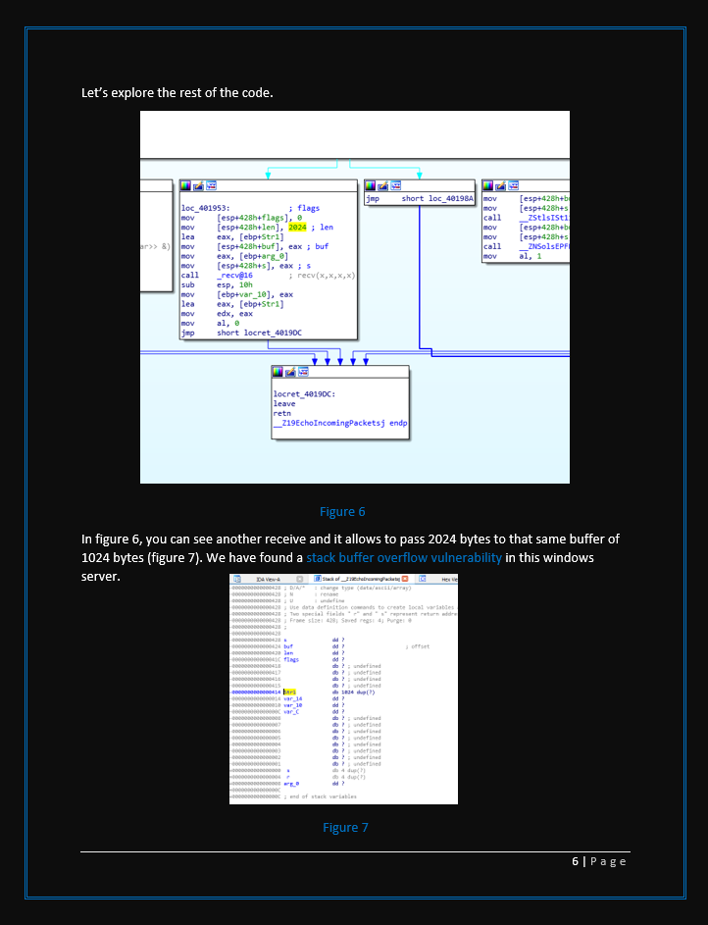This screenshot has width=708, height=925.
Task: Click the highlighted 2024 length value
Action: (297, 228)
